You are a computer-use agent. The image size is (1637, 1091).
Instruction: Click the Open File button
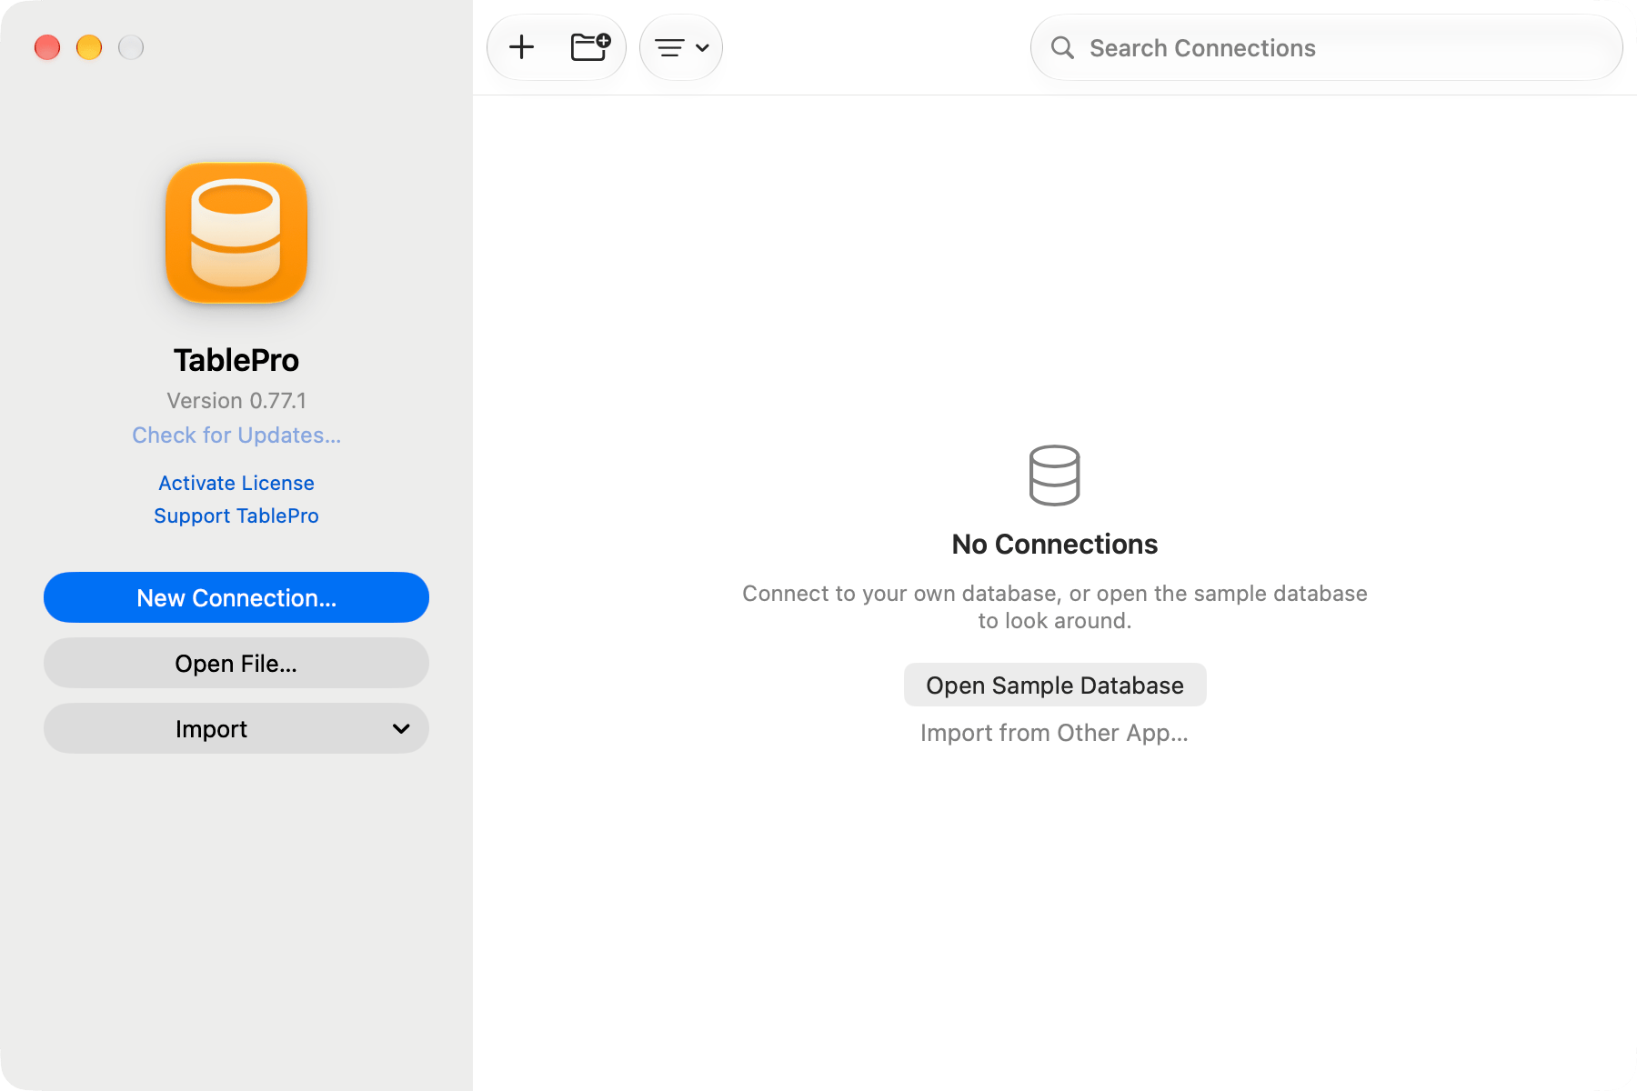pyautogui.click(x=236, y=663)
